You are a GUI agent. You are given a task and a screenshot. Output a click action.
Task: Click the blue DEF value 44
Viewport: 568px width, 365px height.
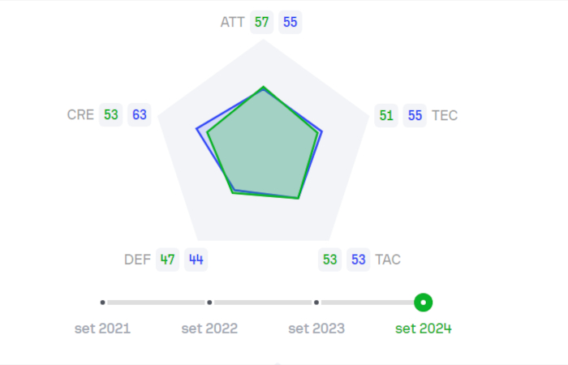click(x=196, y=260)
